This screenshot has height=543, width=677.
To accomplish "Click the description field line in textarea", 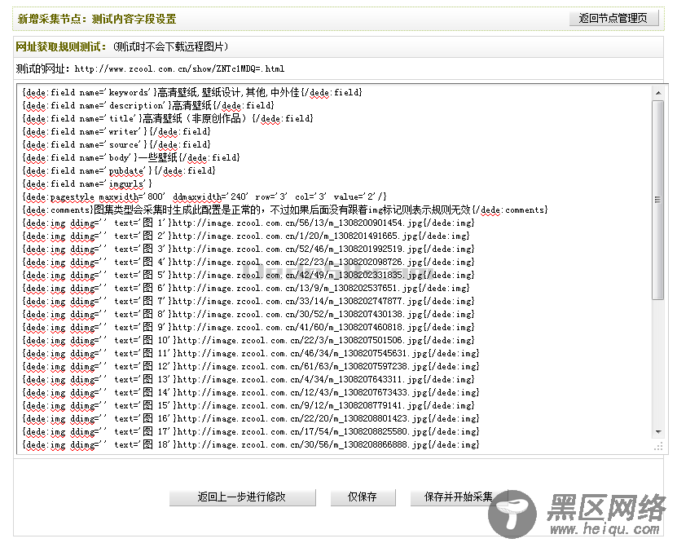I will (x=148, y=105).
